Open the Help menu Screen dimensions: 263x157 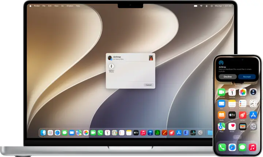click(78, 6)
